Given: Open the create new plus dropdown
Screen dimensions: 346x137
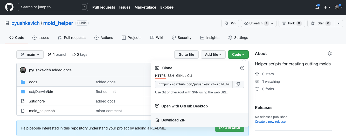Looking at the screenshot, I should (327, 7).
